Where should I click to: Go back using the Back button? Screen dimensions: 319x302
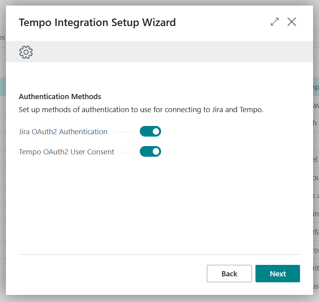[229, 273]
